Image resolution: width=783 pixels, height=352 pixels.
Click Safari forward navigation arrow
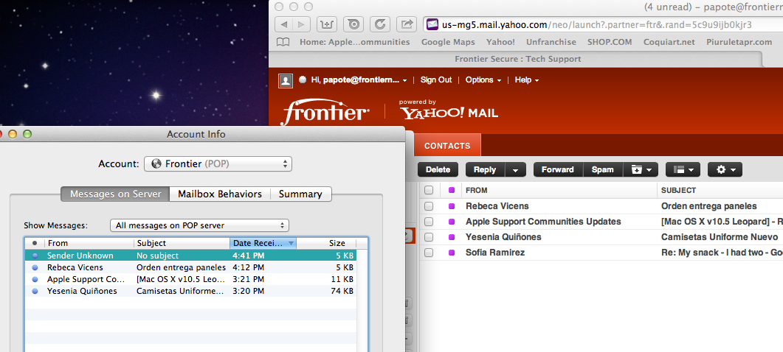(x=301, y=24)
